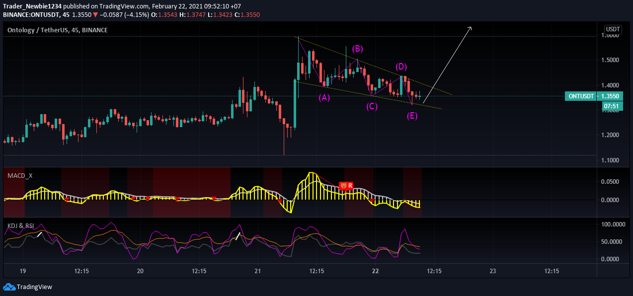Select the (E) wave label
633x296 pixels.
point(412,116)
